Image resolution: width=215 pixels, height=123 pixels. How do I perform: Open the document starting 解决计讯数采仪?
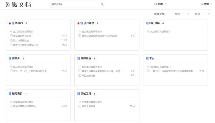point(103,71)
